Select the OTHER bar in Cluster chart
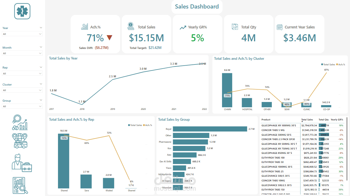Image resolution: width=350 pixels, height=196 pixels. [267, 105]
